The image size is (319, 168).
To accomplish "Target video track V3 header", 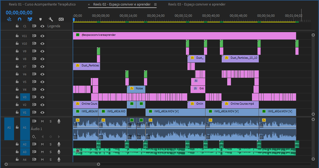I will tap(25, 97).
